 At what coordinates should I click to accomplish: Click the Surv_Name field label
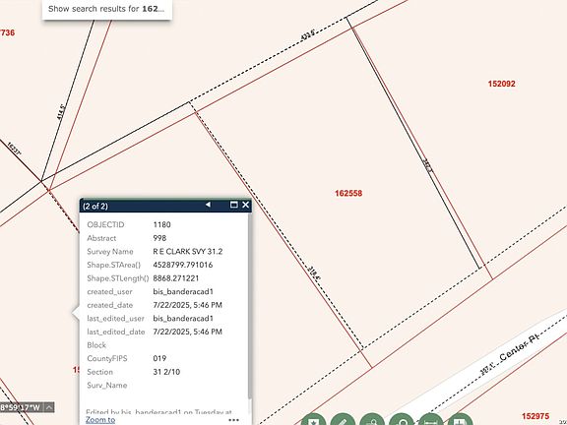point(107,386)
